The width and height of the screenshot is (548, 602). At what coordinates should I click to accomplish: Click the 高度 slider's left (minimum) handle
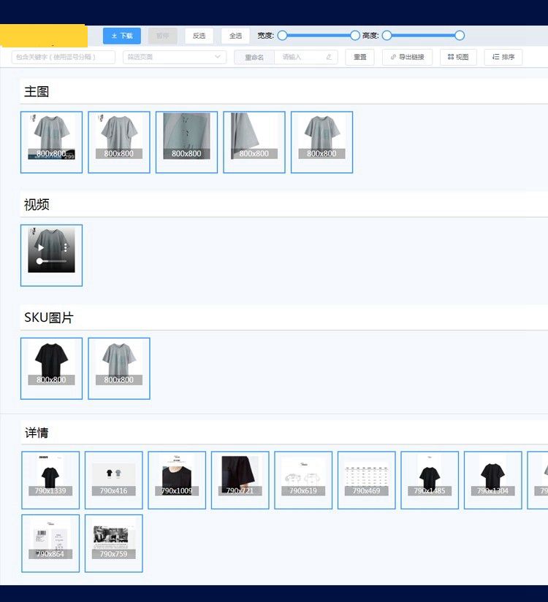(x=387, y=35)
